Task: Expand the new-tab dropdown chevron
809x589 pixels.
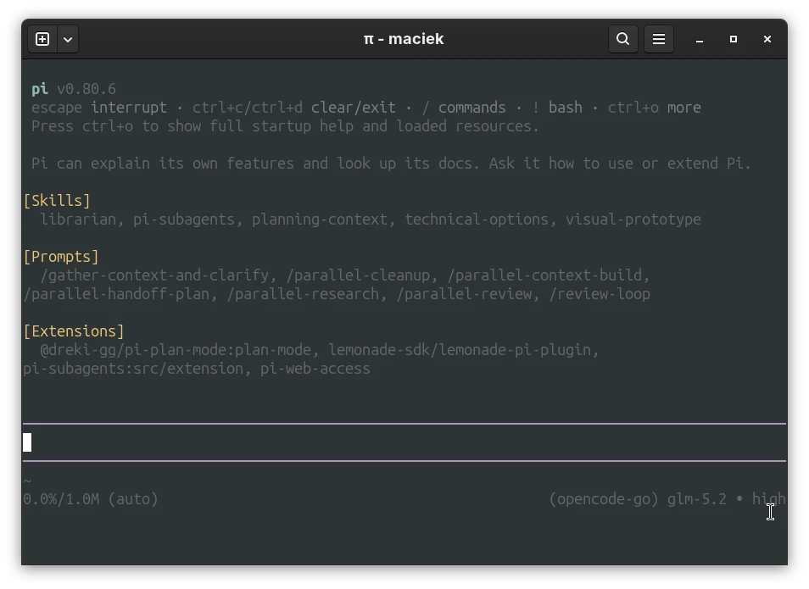Action: coord(68,39)
